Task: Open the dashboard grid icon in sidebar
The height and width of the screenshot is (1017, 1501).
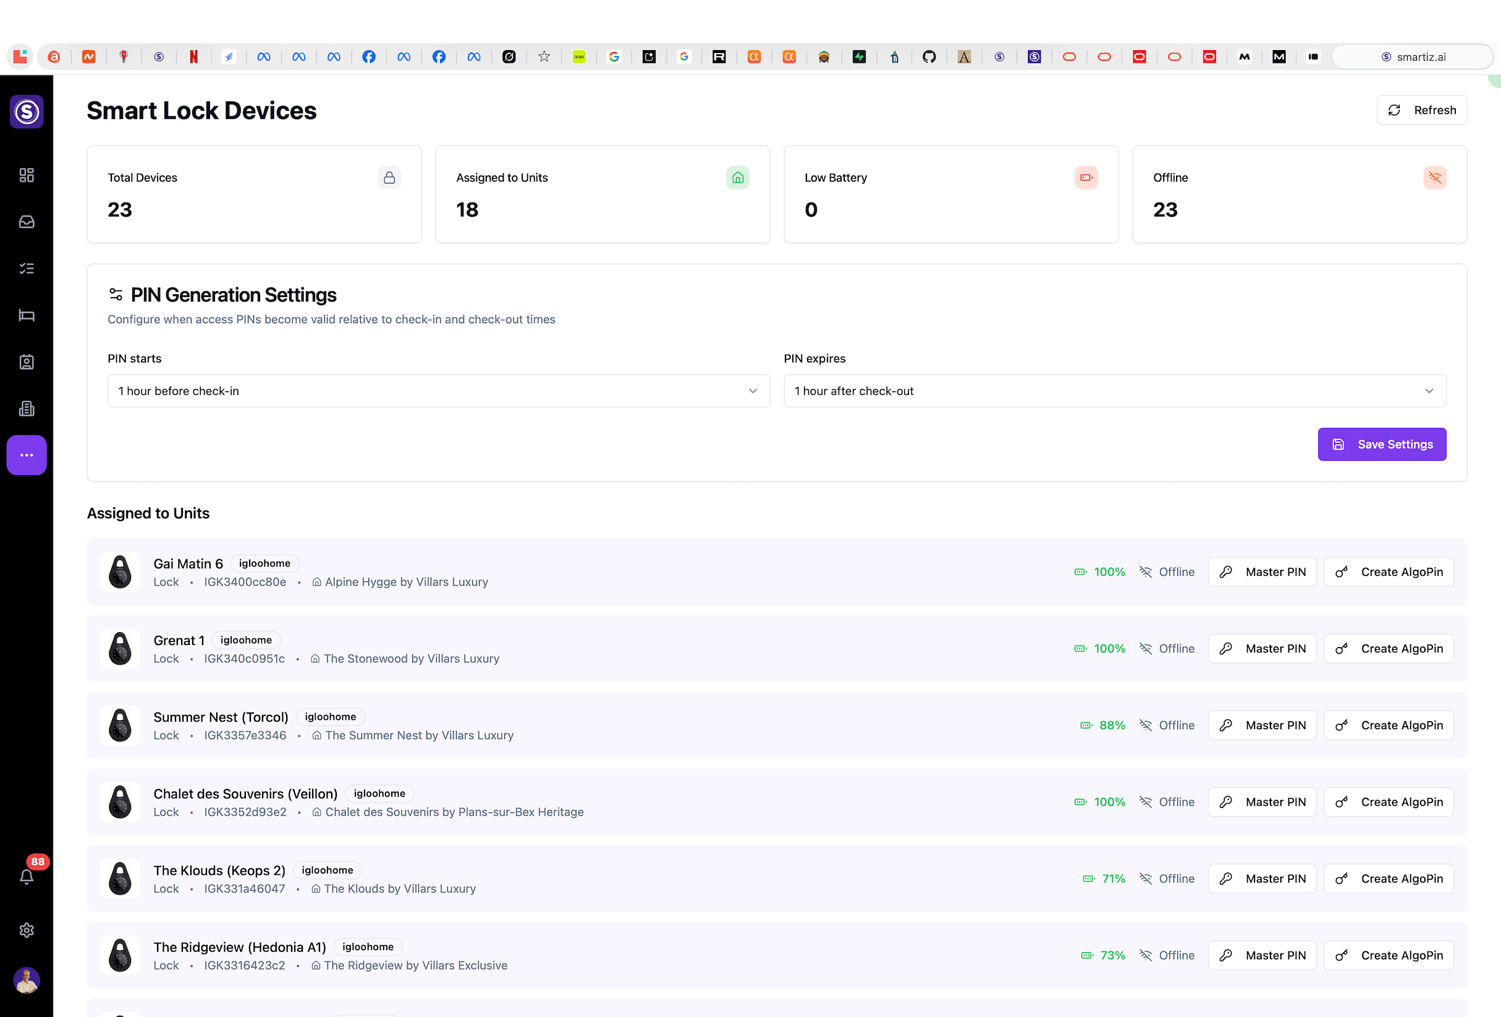Action: 27,175
